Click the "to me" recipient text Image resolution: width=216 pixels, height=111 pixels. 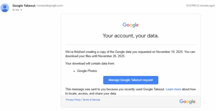click(16, 10)
